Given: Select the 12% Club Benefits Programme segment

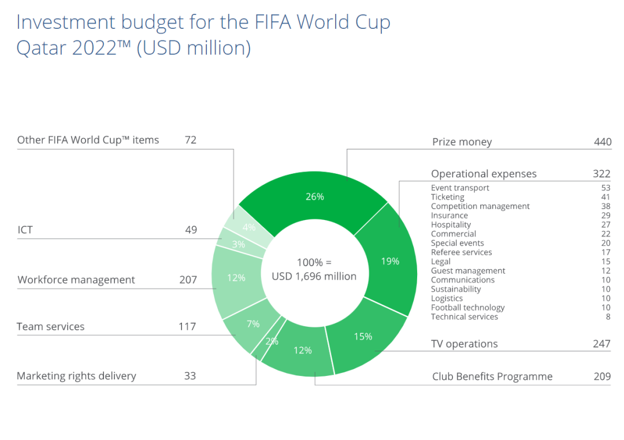Looking at the screenshot, I should point(303,350).
